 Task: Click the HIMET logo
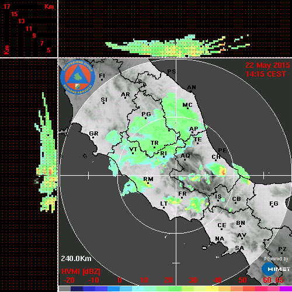coord(276,269)
